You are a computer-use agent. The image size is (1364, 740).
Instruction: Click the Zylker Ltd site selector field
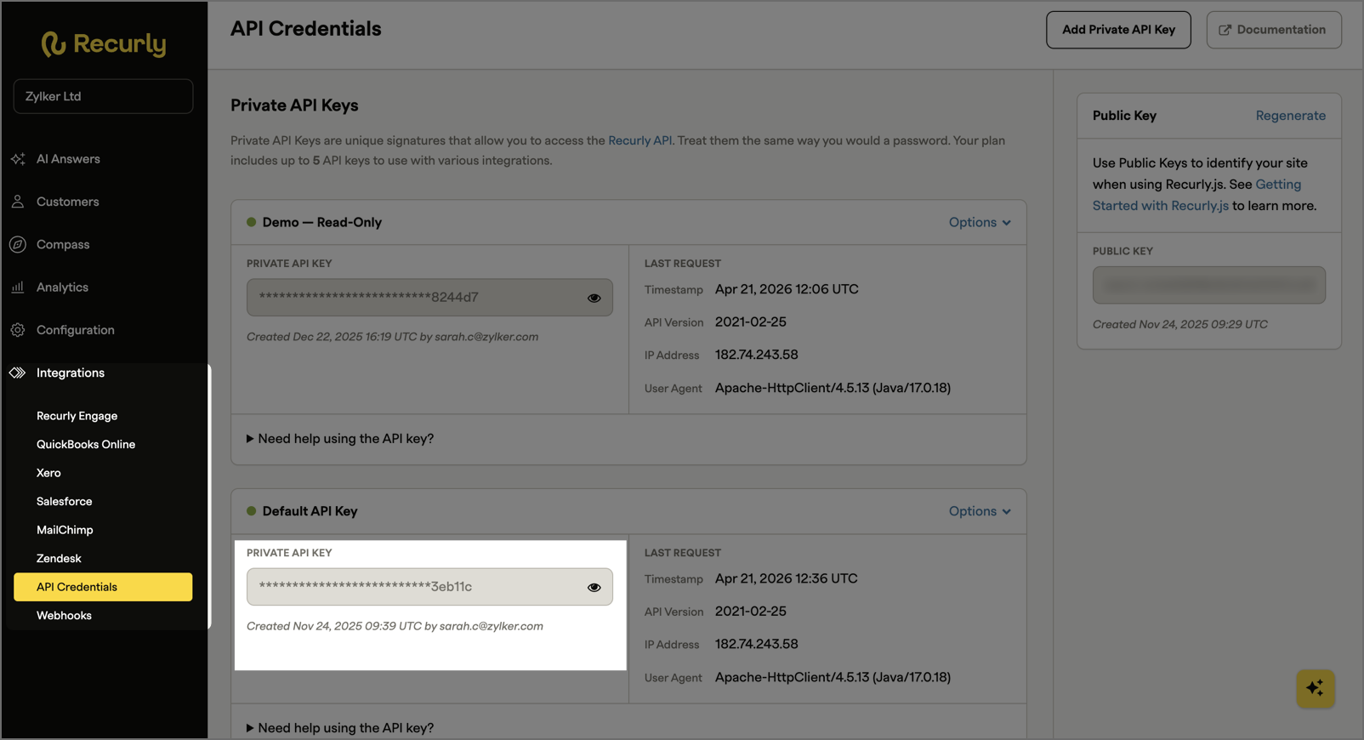point(103,96)
